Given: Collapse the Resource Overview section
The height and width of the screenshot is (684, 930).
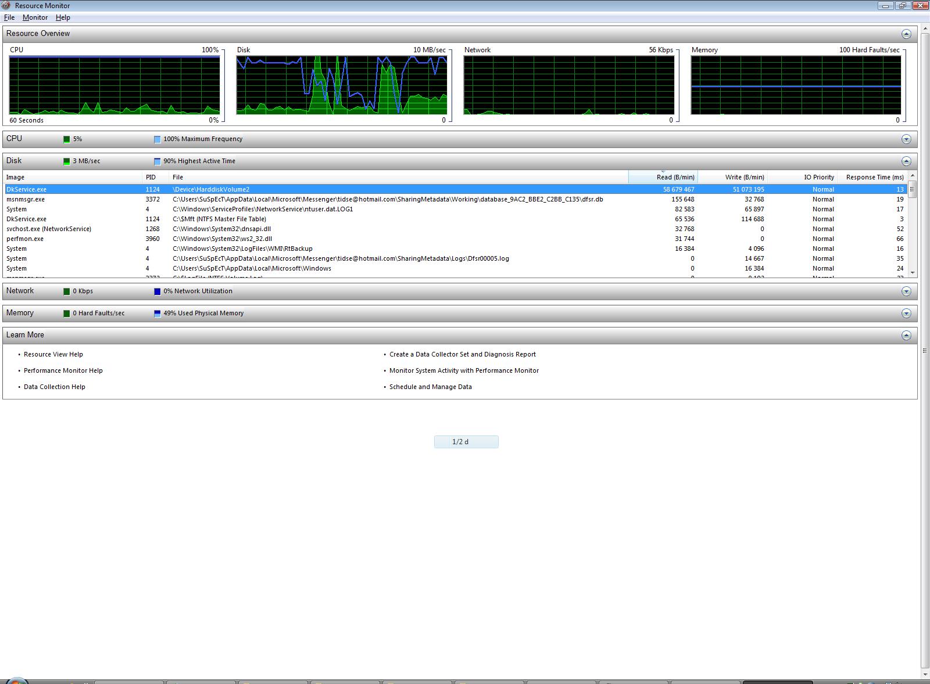Looking at the screenshot, I should 906,34.
